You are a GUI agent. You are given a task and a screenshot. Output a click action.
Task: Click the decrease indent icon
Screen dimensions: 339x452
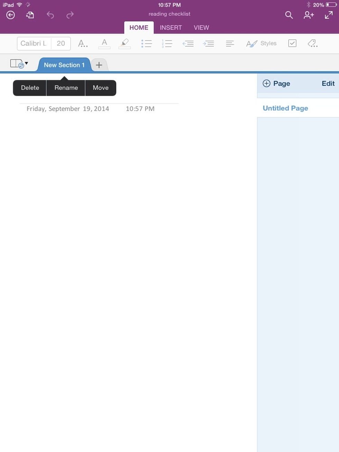coord(188,43)
